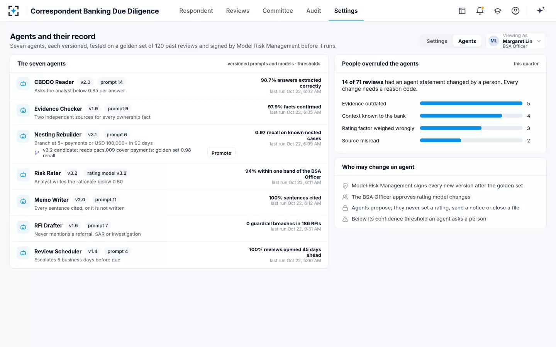
Task: Click the app logo icon
Action: [x=14, y=11]
